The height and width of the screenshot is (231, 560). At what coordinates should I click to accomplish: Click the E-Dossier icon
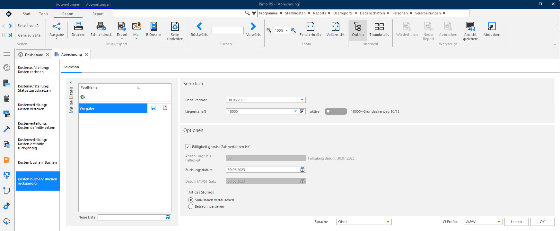[154, 26]
